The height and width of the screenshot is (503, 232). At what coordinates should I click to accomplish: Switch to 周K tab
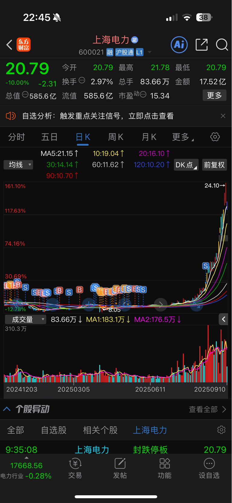point(116,137)
